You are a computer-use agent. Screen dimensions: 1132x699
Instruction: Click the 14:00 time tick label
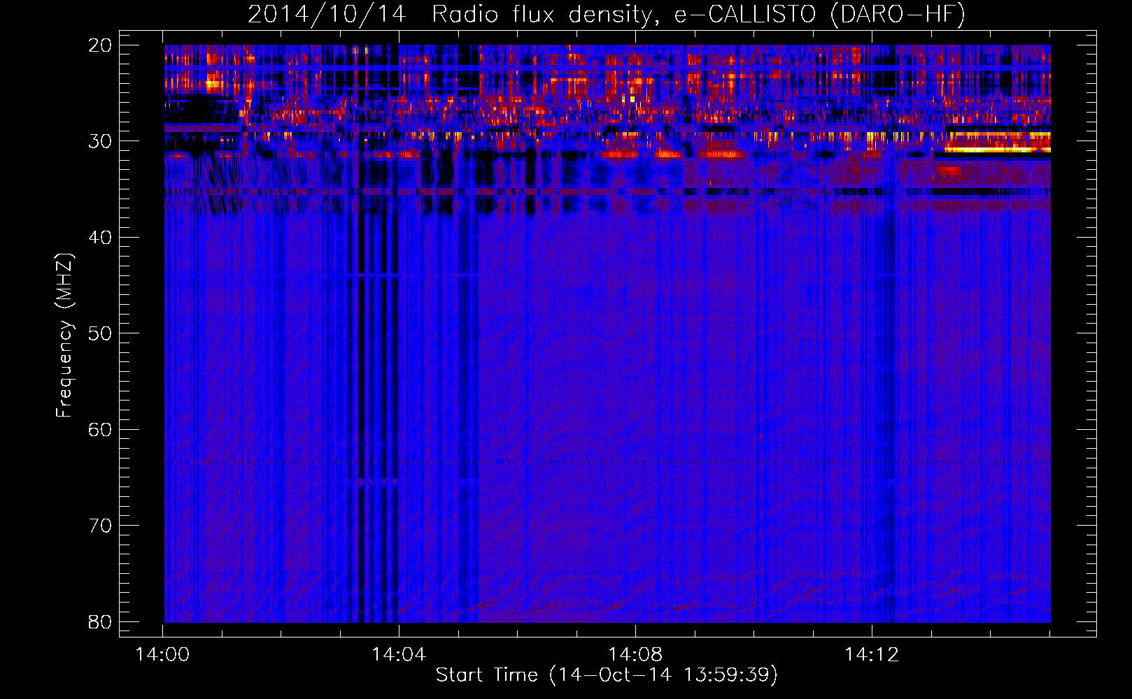point(163,655)
